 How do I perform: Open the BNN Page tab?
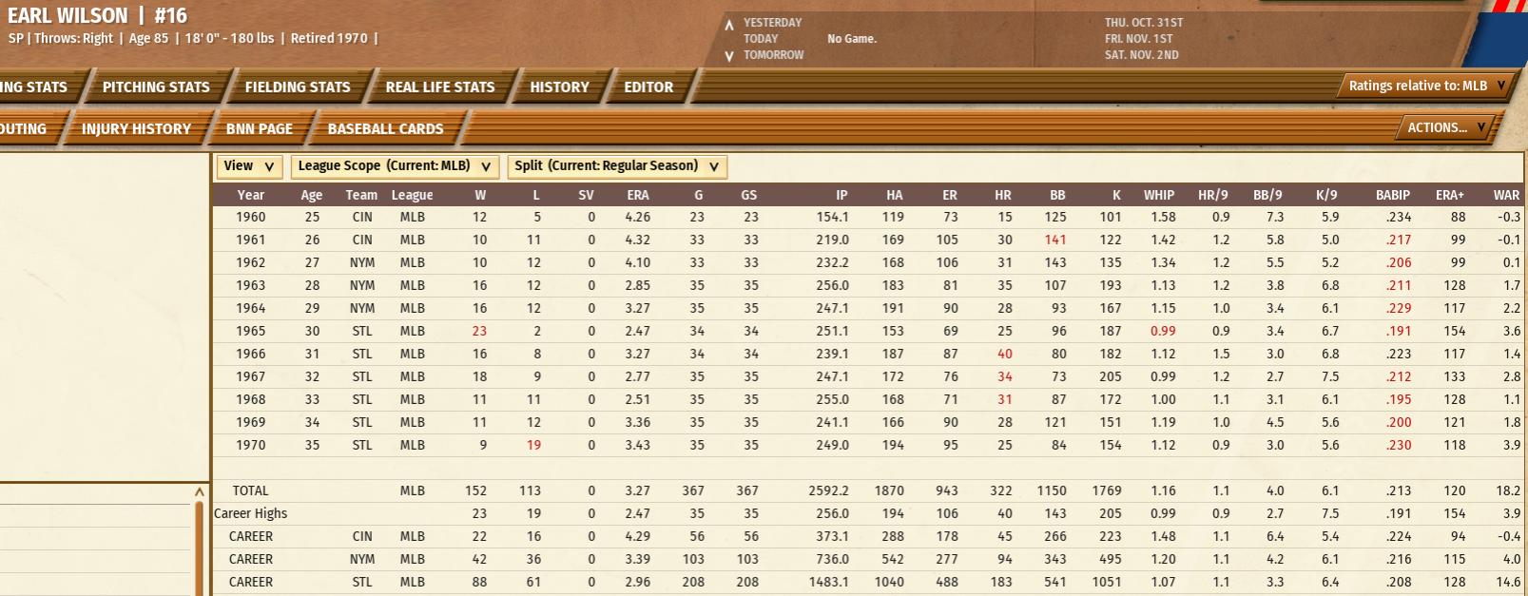click(259, 129)
